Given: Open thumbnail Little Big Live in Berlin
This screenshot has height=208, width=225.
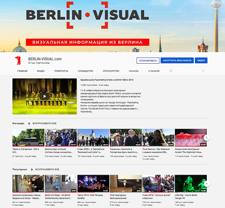Looking at the screenshot, I should pyautogui.click(x=191, y=184).
